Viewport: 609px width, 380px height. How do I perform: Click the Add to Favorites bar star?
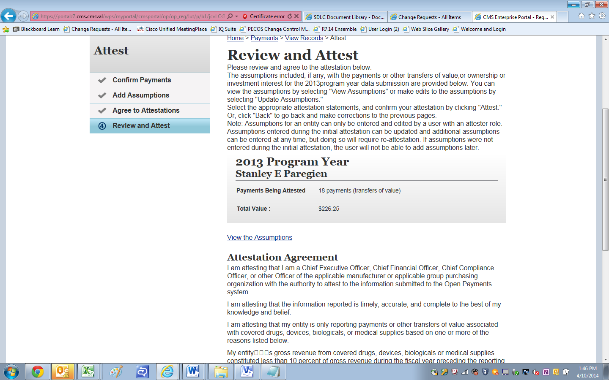[6, 29]
